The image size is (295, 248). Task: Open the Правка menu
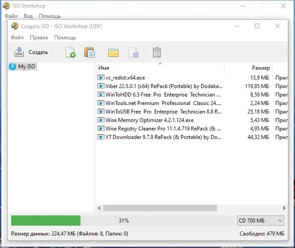pos(39,38)
